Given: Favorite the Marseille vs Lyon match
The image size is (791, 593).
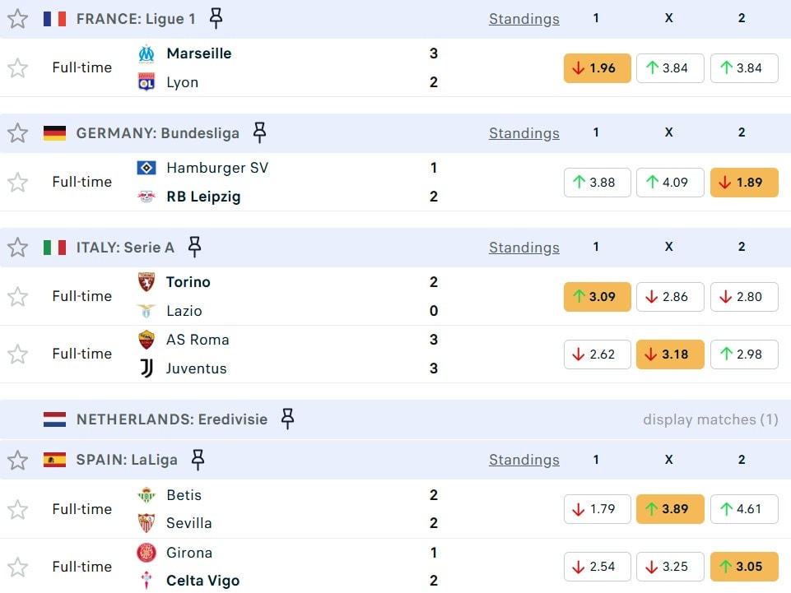Looking at the screenshot, I should pos(18,67).
